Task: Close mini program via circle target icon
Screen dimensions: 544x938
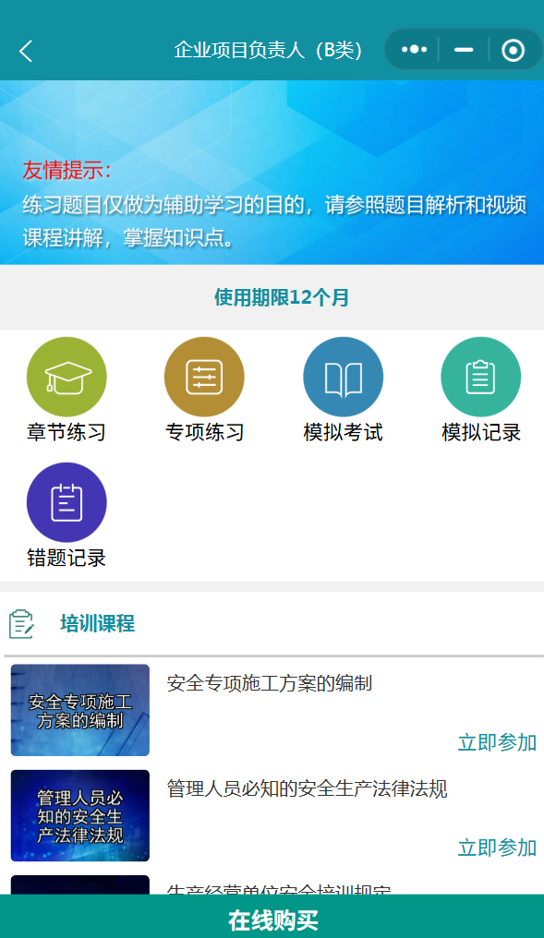Action: (x=513, y=50)
